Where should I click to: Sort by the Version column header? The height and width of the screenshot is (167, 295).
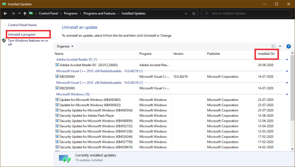(178, 53)
